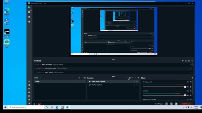Toggle the lock on Display Capture

134,85
